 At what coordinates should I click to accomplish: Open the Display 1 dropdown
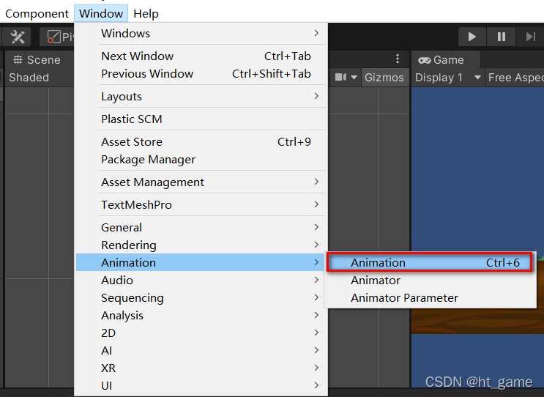pyautogui.click(x=447, y=78)
